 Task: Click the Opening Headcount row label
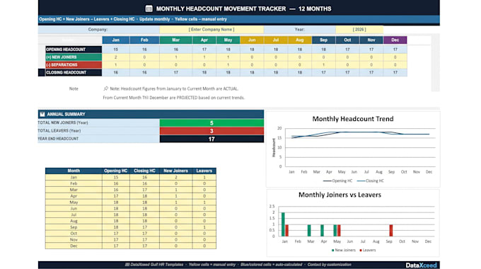point(74,50)
